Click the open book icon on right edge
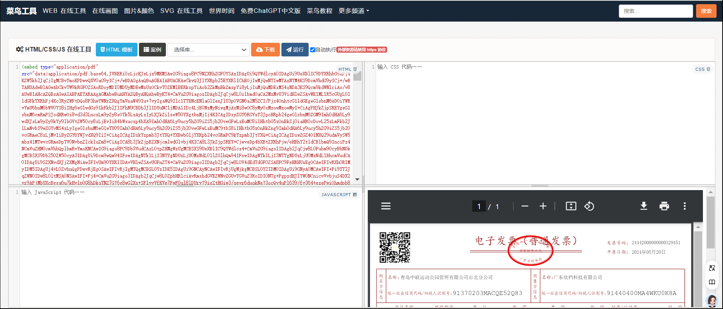 point(712,282)
